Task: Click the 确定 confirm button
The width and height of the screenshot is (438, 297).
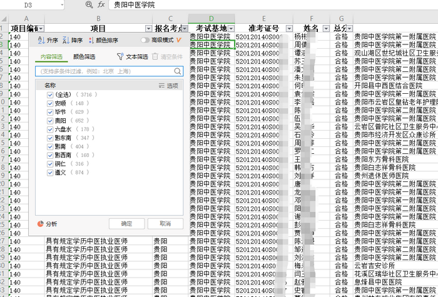Action: tap(126, 223)
